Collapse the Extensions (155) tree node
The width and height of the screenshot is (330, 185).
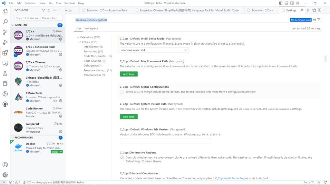click(77, 37)
